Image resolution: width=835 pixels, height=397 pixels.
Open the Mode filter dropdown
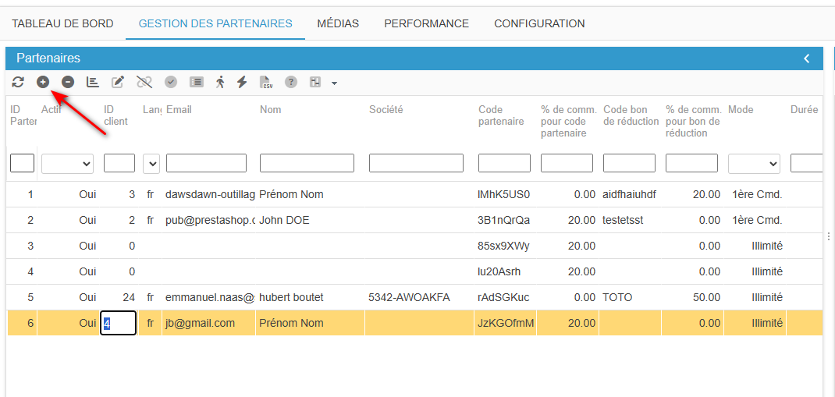tap(754, 164)
